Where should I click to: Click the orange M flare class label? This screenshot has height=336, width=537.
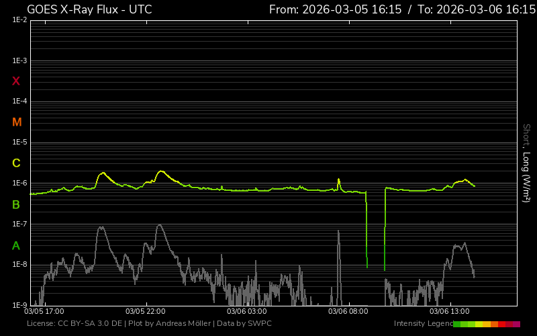pos(17,122)
